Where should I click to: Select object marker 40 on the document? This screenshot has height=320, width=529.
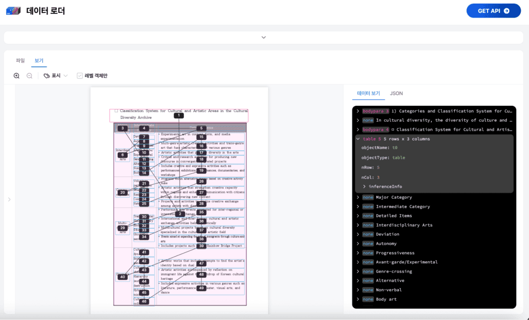coord(122,277)
